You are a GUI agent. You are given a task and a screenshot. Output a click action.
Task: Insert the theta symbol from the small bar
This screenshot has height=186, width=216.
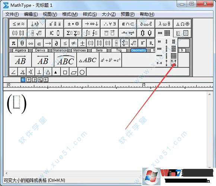pos(22,43)
